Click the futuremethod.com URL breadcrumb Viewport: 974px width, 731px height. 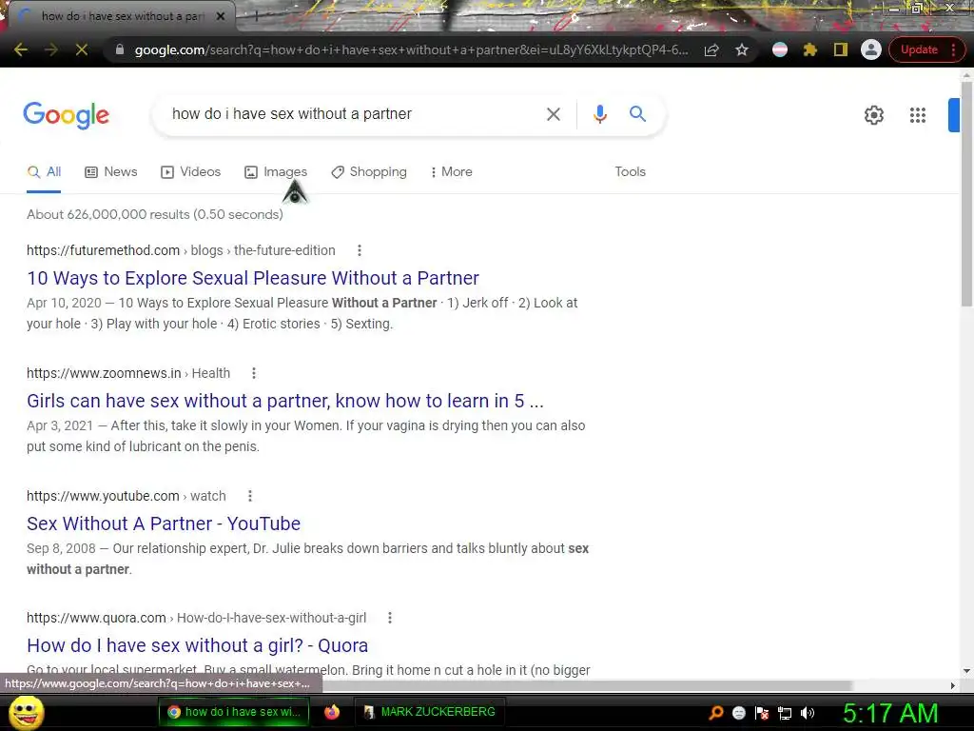pos(181,250)
